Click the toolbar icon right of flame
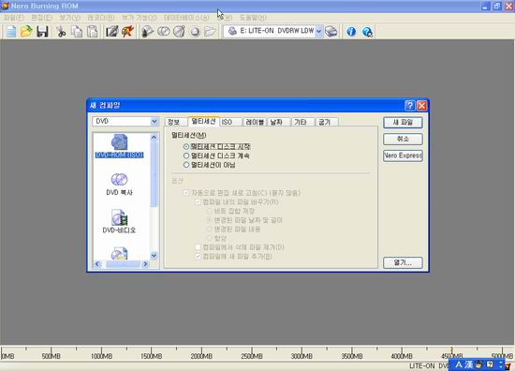This screenshot has height=371, width=515. tap(147, 32)
